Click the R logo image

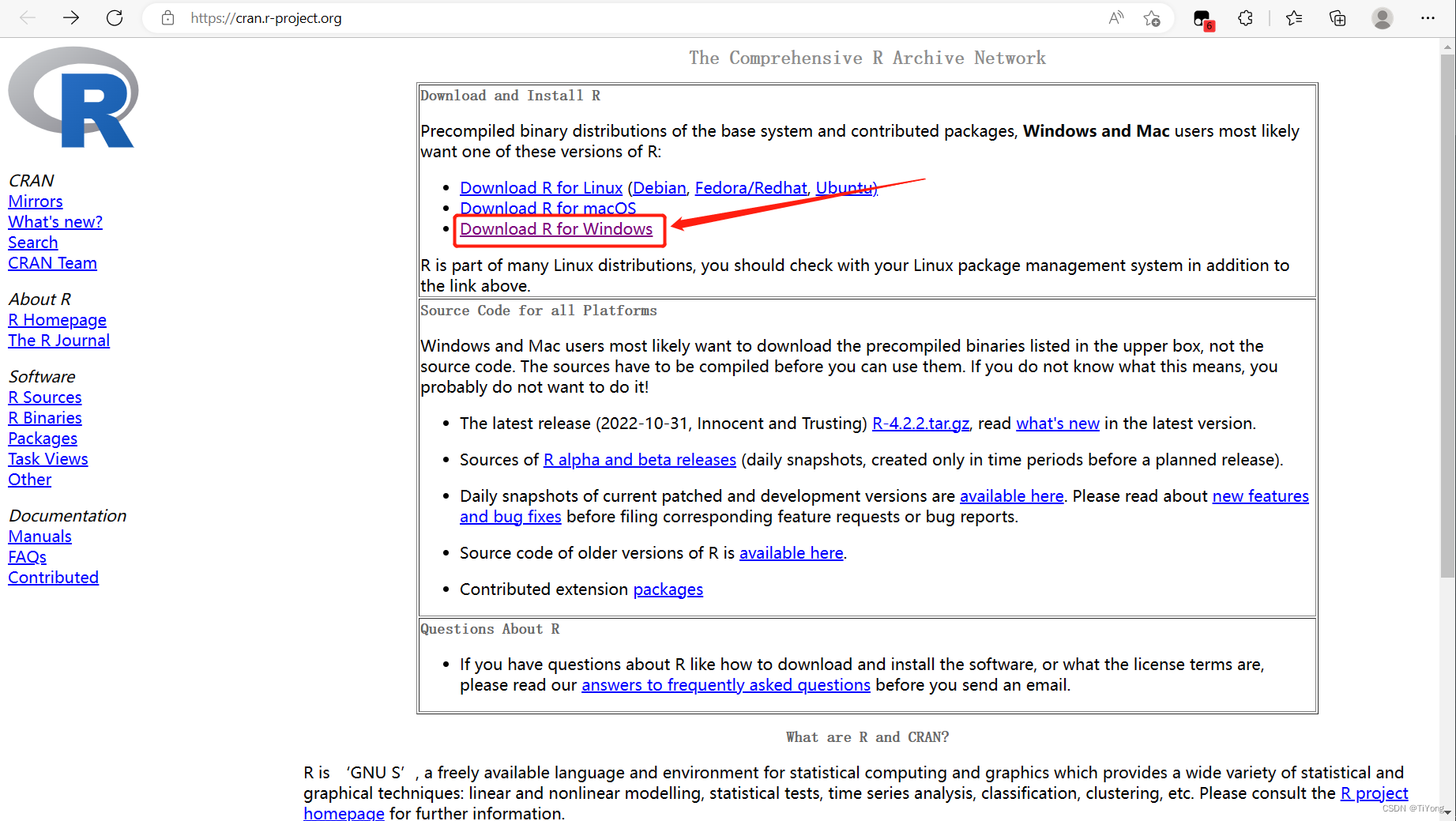tap(73, 97)
